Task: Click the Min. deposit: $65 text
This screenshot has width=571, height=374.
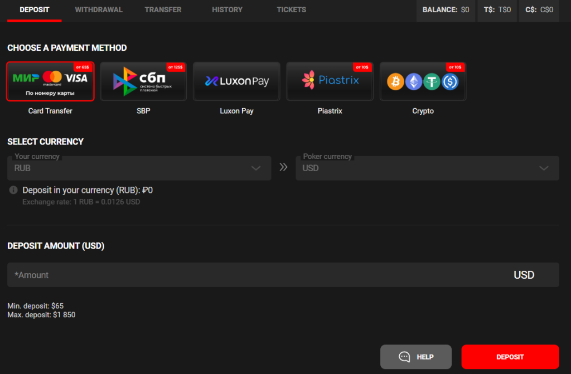Action: 35,306
